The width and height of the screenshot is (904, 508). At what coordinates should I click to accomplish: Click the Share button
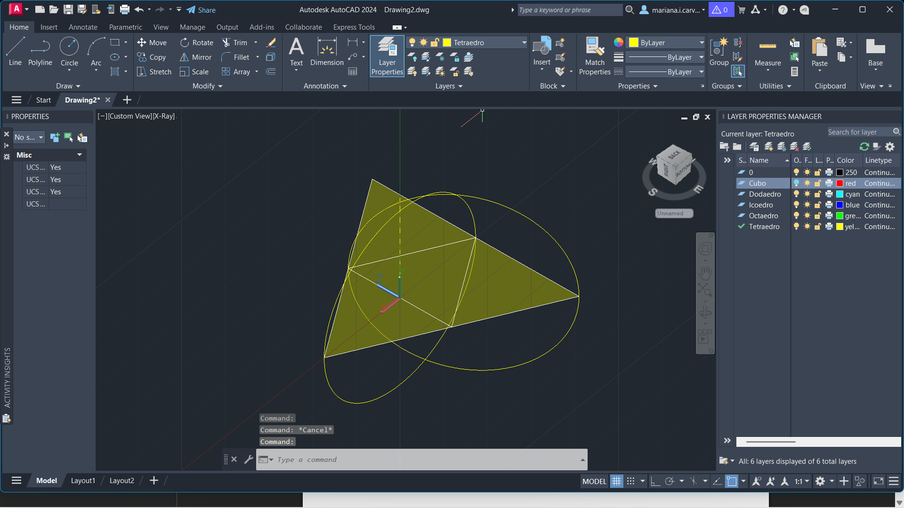(201, 10)
